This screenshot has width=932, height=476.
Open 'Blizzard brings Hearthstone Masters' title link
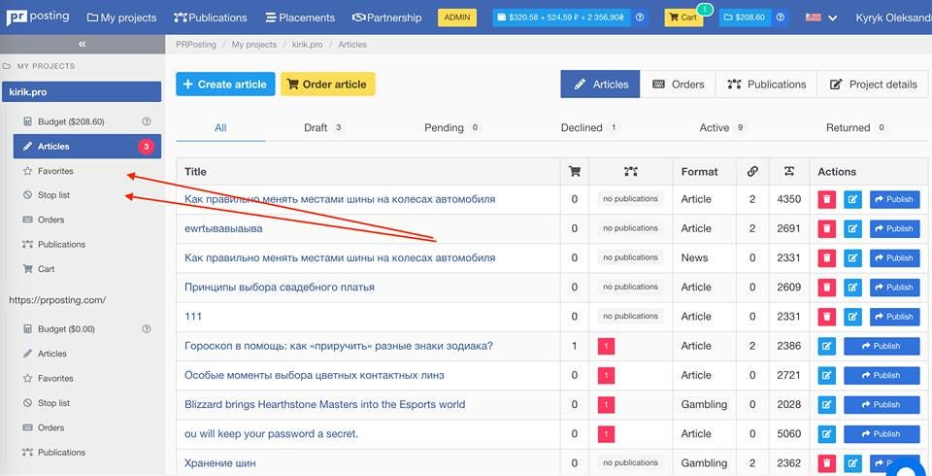(x=325, y=404)
